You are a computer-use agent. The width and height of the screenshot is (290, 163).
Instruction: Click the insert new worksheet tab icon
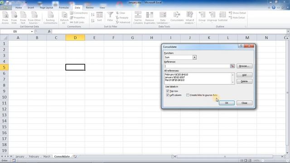(x=75, y=157)
